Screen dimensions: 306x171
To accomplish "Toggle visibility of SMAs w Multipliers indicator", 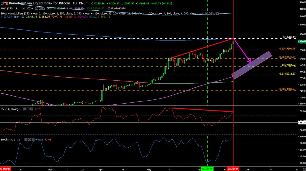I will (207, 13).
